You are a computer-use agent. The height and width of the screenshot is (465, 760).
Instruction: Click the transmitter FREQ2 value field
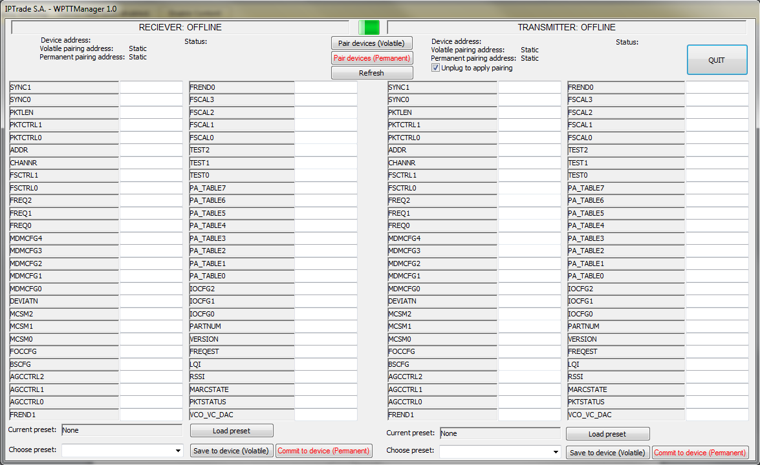530,200
